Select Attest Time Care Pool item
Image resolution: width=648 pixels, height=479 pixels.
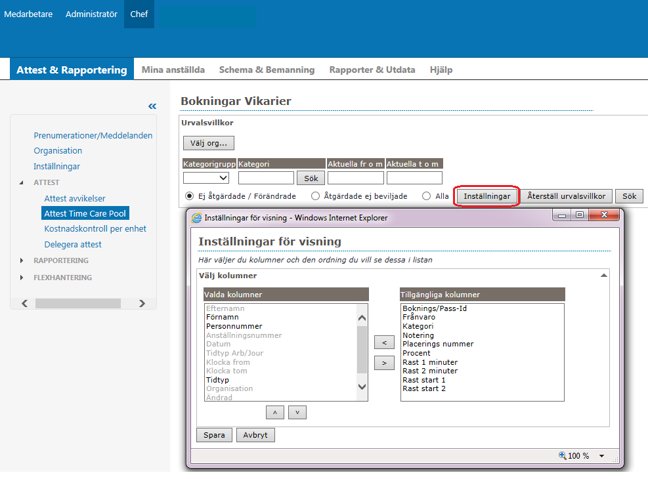(85, 213)
